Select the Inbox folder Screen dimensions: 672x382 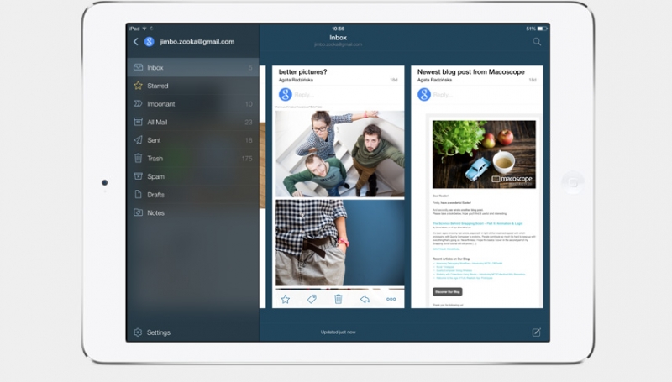(x=193, y=68)
